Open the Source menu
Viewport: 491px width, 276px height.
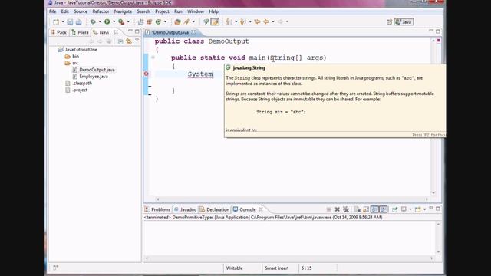click(x=81, y=11)
